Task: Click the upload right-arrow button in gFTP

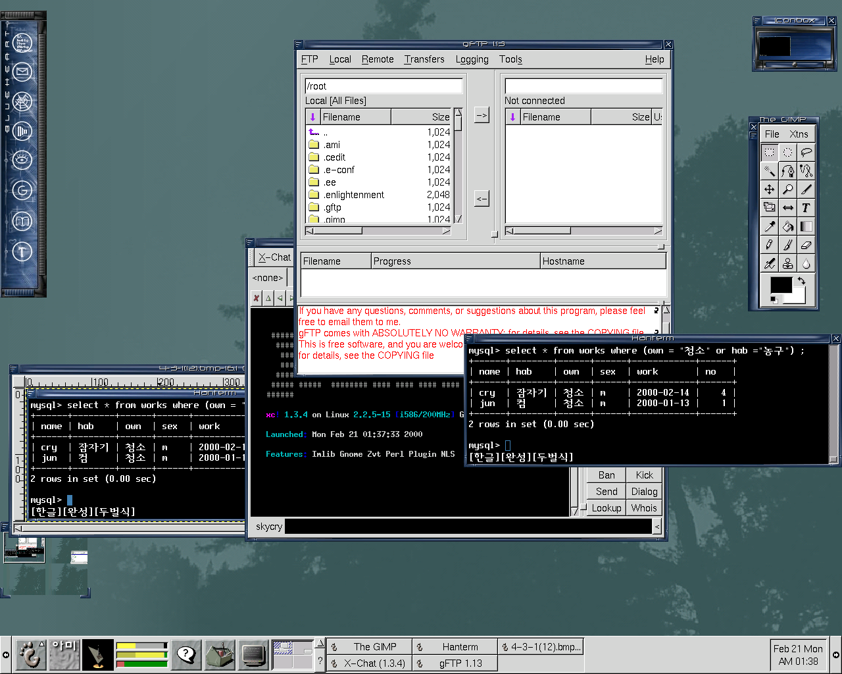Action: click(x=482, y=115)
